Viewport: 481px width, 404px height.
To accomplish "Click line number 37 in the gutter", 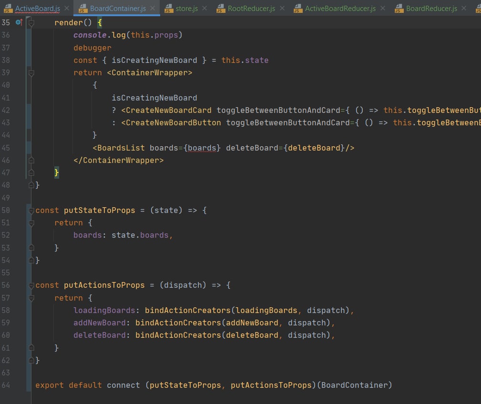I will click(6, 48).
